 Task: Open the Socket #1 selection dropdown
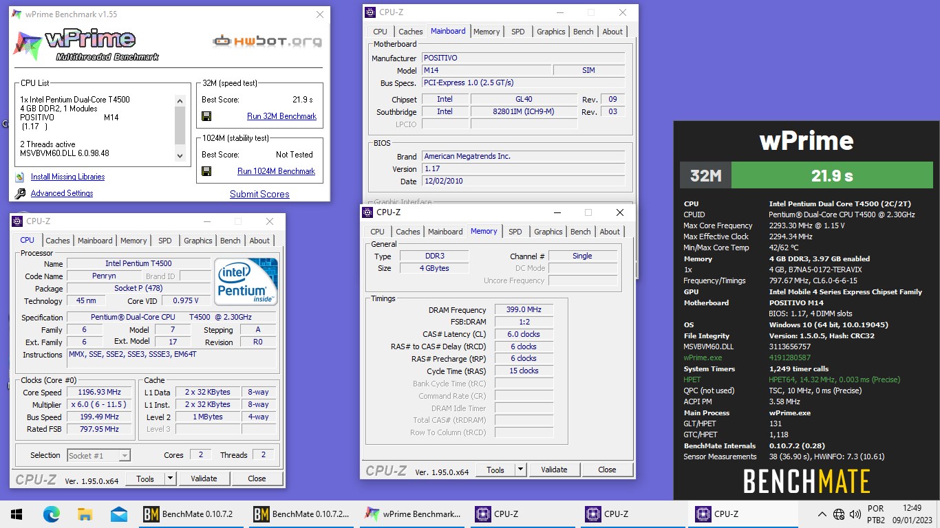click(125, 455)
